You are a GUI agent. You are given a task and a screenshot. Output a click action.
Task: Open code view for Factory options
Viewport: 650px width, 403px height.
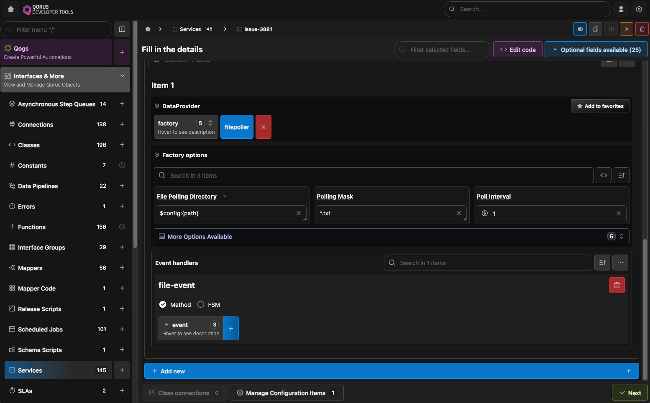coord(603,175)
